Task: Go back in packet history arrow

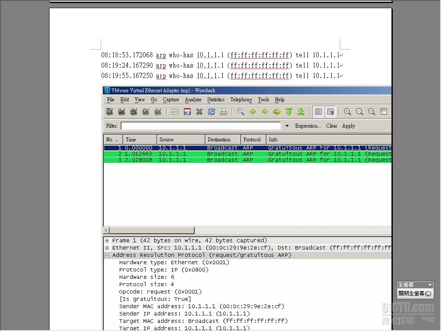Action: 252,112
